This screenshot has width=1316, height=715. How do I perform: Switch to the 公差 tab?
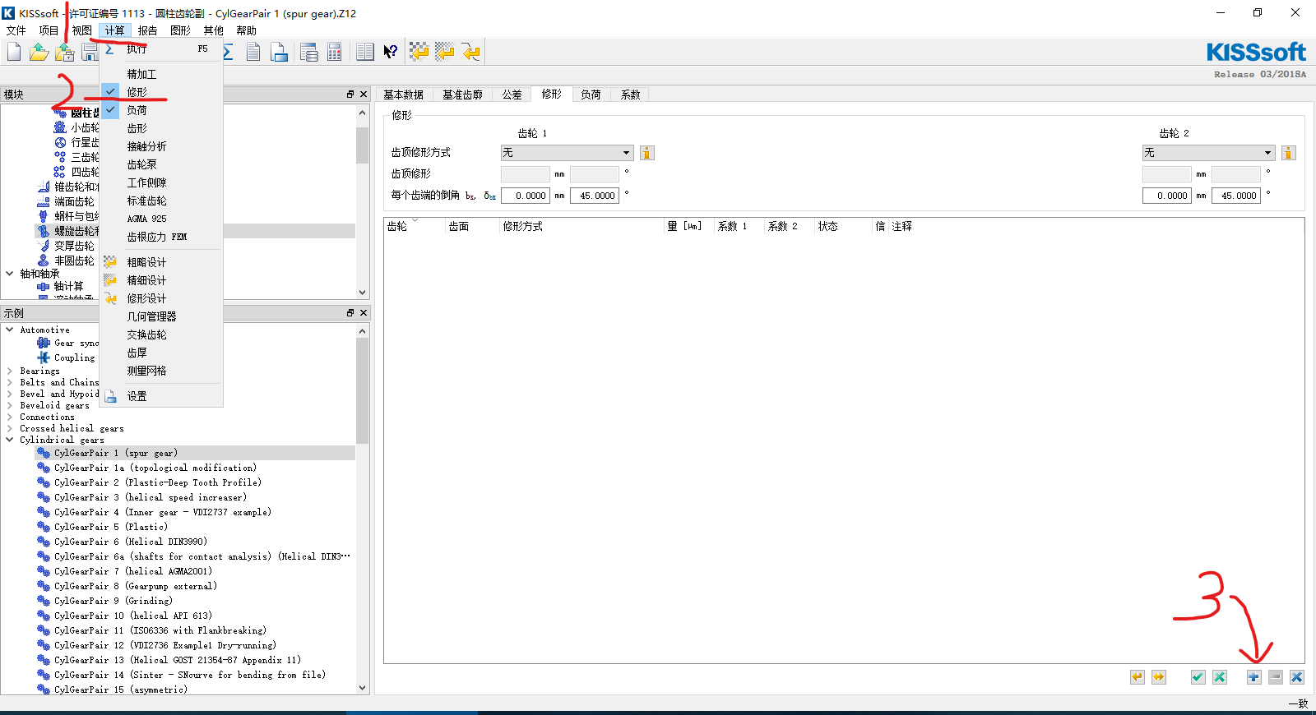(512, 95)
